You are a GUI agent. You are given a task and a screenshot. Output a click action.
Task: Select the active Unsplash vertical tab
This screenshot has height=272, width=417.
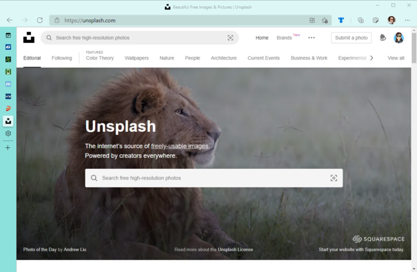tap(8, 121)
